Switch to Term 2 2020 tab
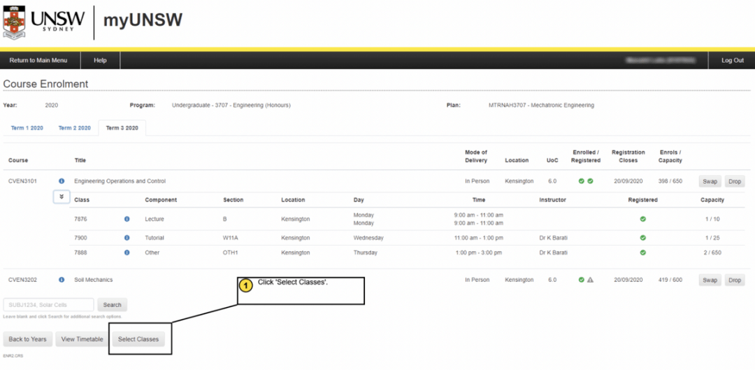755x370 pixels. point(74,128)
